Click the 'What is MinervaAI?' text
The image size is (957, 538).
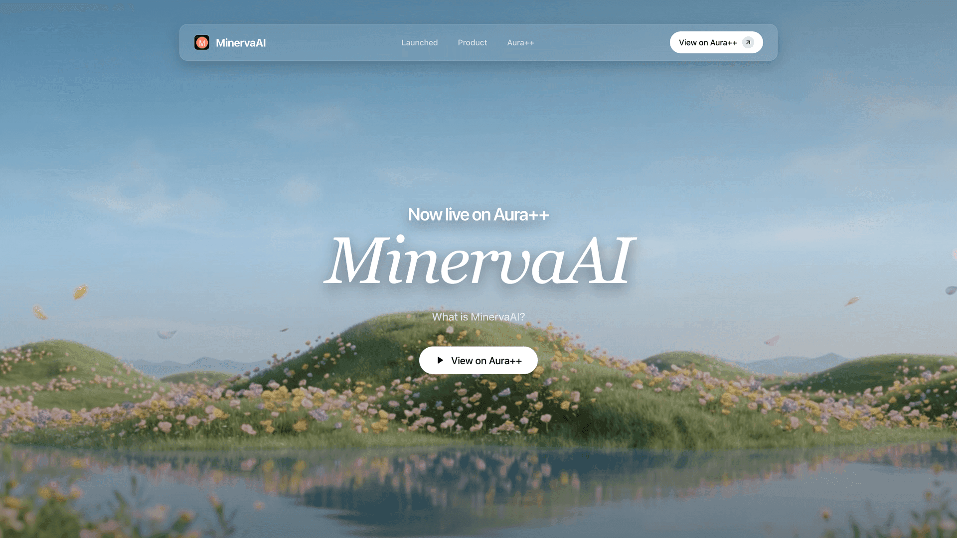[478, 317]
